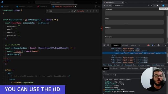Toggle Match Case in find widget

[69, 11]
